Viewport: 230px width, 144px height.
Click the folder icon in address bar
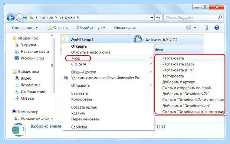31,17
